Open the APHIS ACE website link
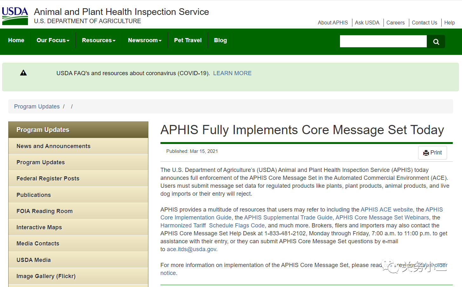This screenshot has height=287, width=462. click(x=387, y=210)
